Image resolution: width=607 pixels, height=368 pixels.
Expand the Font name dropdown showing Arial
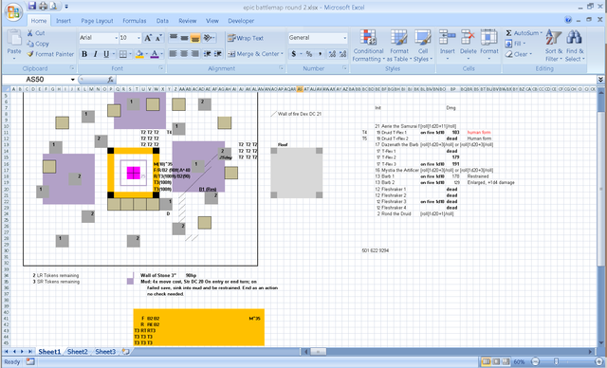click(116, 38)
